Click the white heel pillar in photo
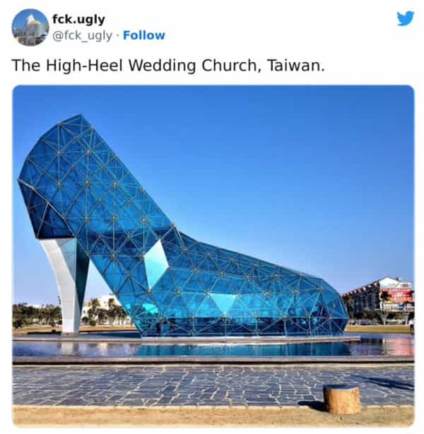The height and width of the screenshot is (434, 424). click(68, 285)
